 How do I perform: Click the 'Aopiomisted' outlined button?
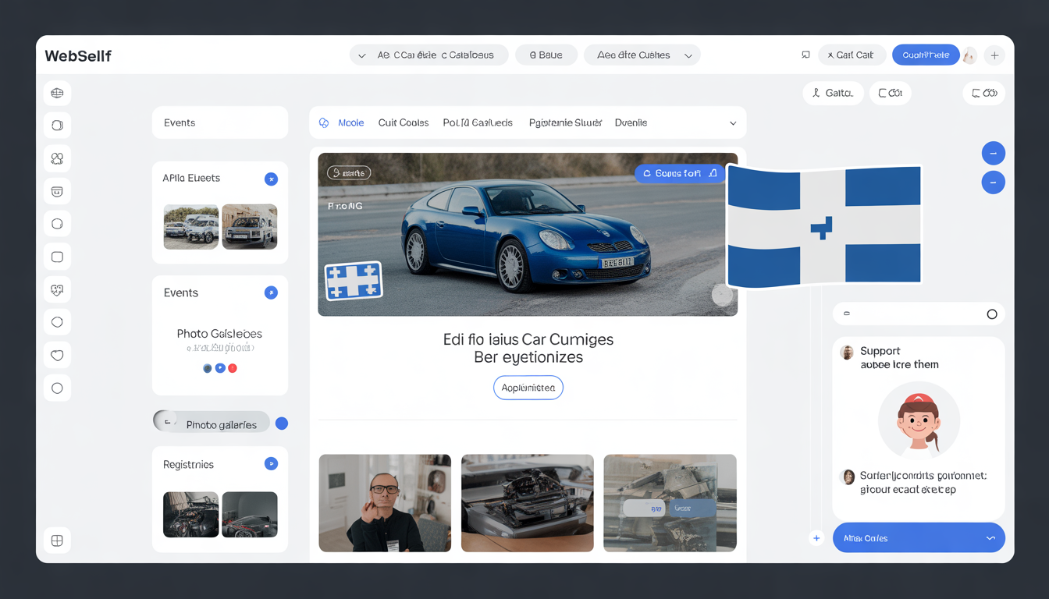[x=528, y=388]
